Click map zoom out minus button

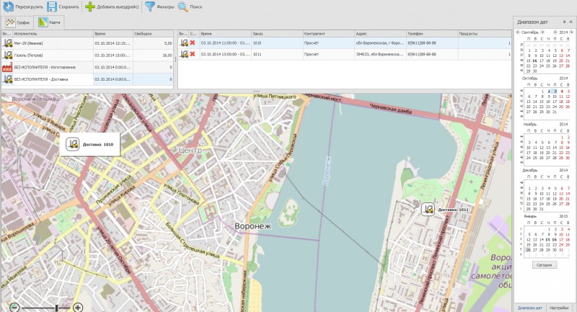pyautogui.click(x=14, y=308)
